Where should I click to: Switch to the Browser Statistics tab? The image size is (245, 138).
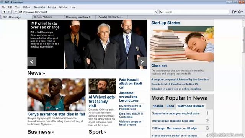tap(48, 17)
